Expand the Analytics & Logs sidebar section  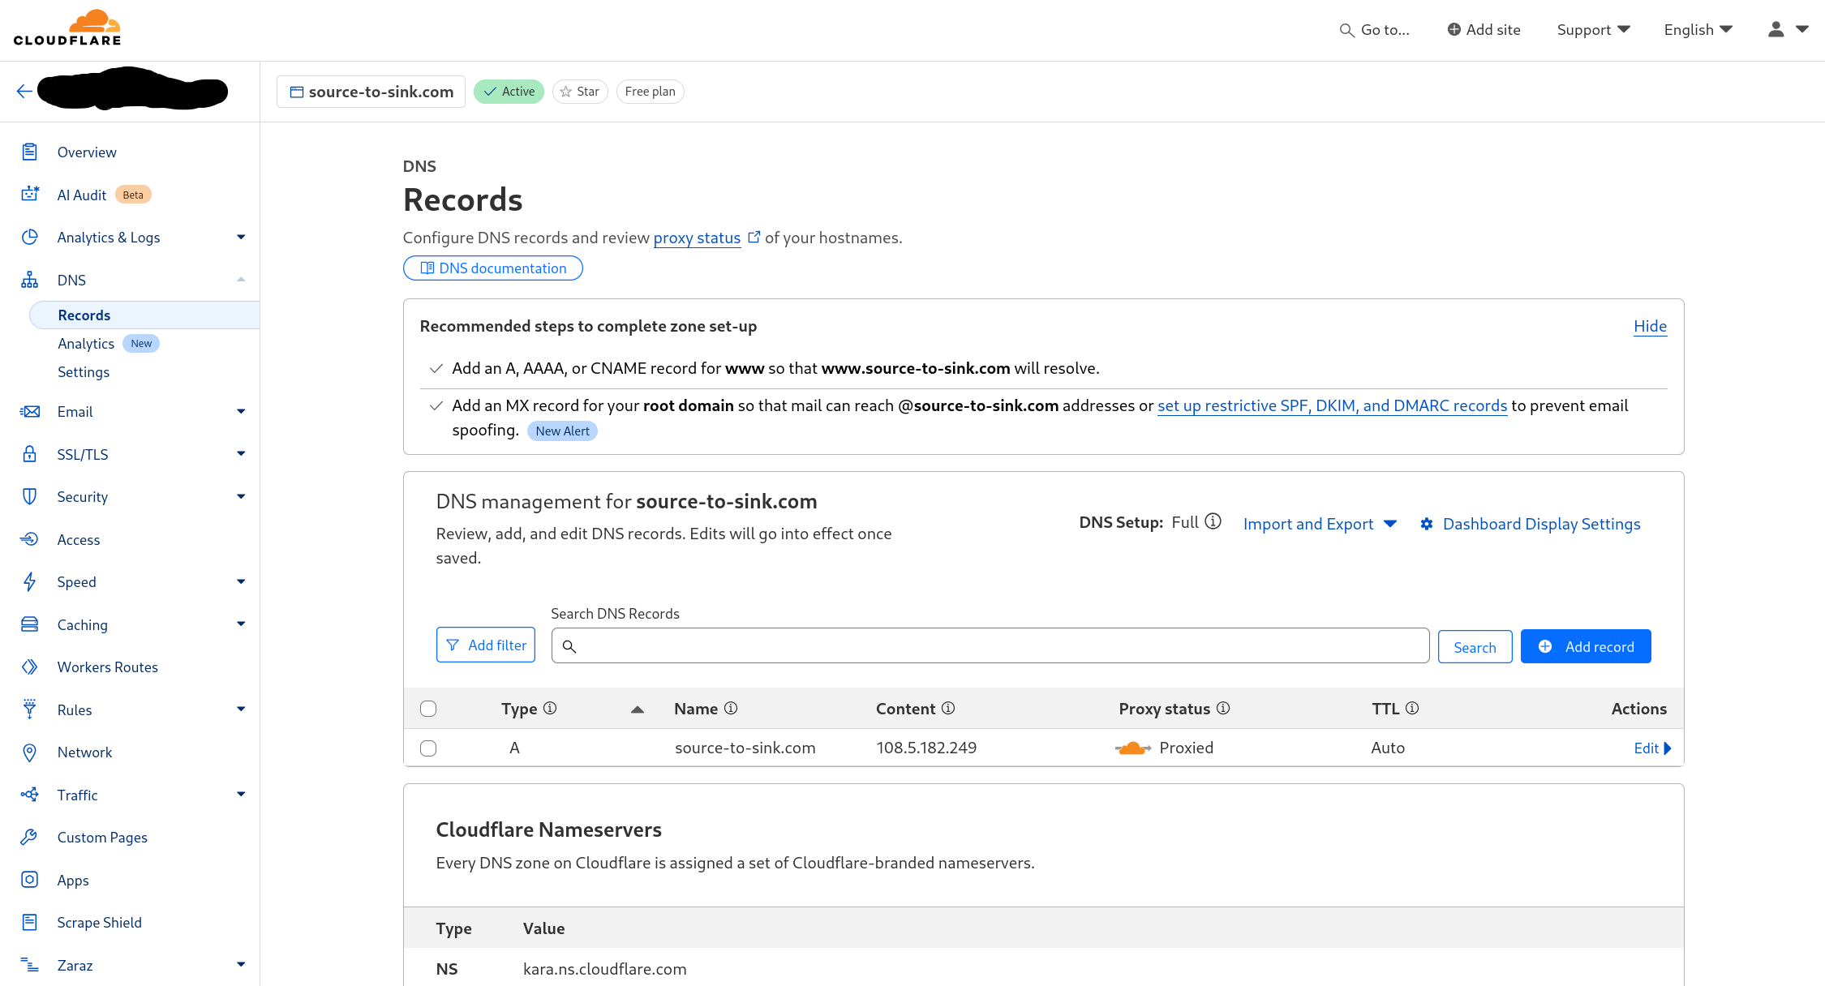(241, 237)
